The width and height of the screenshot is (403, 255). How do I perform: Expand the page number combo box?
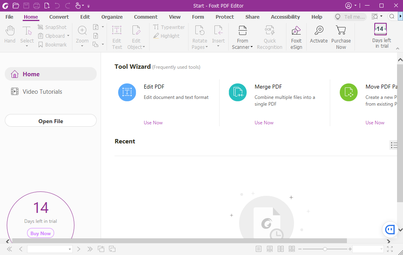coord(70,249)
